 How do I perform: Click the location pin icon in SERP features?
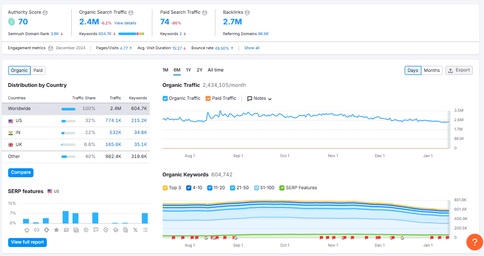pos(106,230)
